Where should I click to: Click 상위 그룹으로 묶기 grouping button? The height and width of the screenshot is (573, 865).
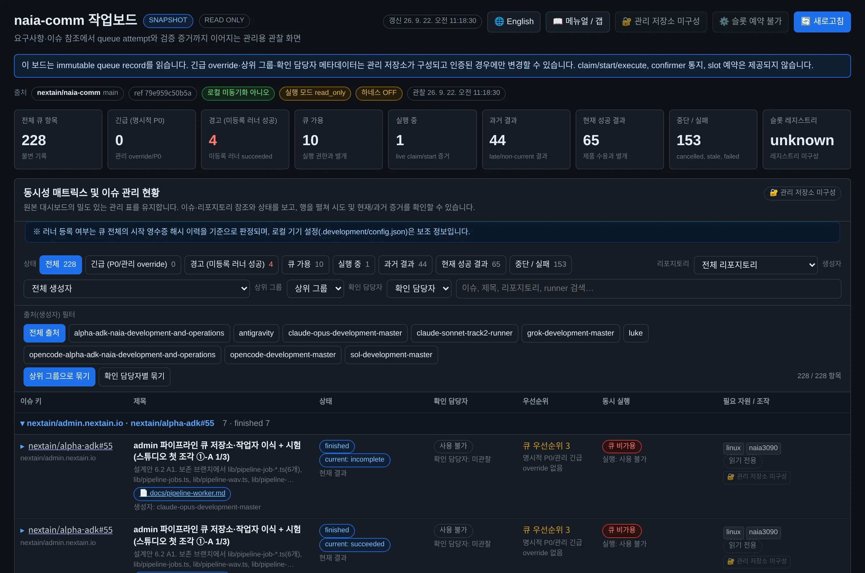tap(59, 376)
